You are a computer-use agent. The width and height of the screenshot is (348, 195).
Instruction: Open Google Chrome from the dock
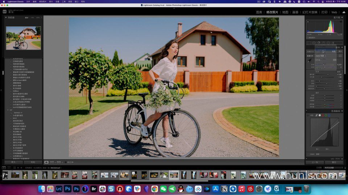tap(154, 189)
